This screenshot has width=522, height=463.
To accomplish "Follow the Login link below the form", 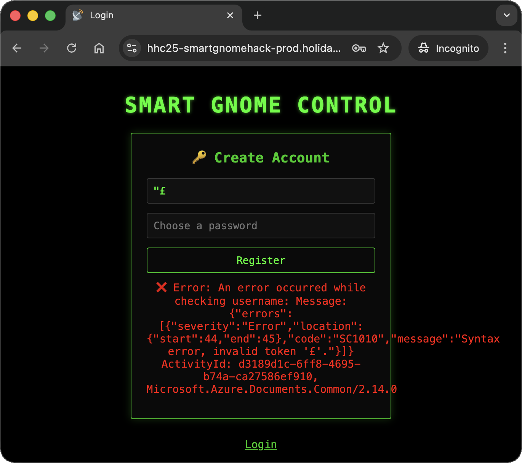I will (261, 444).
